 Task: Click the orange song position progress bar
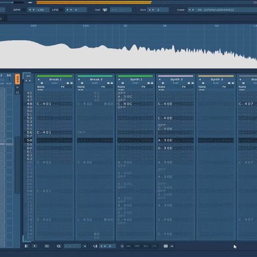(x=94, y=3)
